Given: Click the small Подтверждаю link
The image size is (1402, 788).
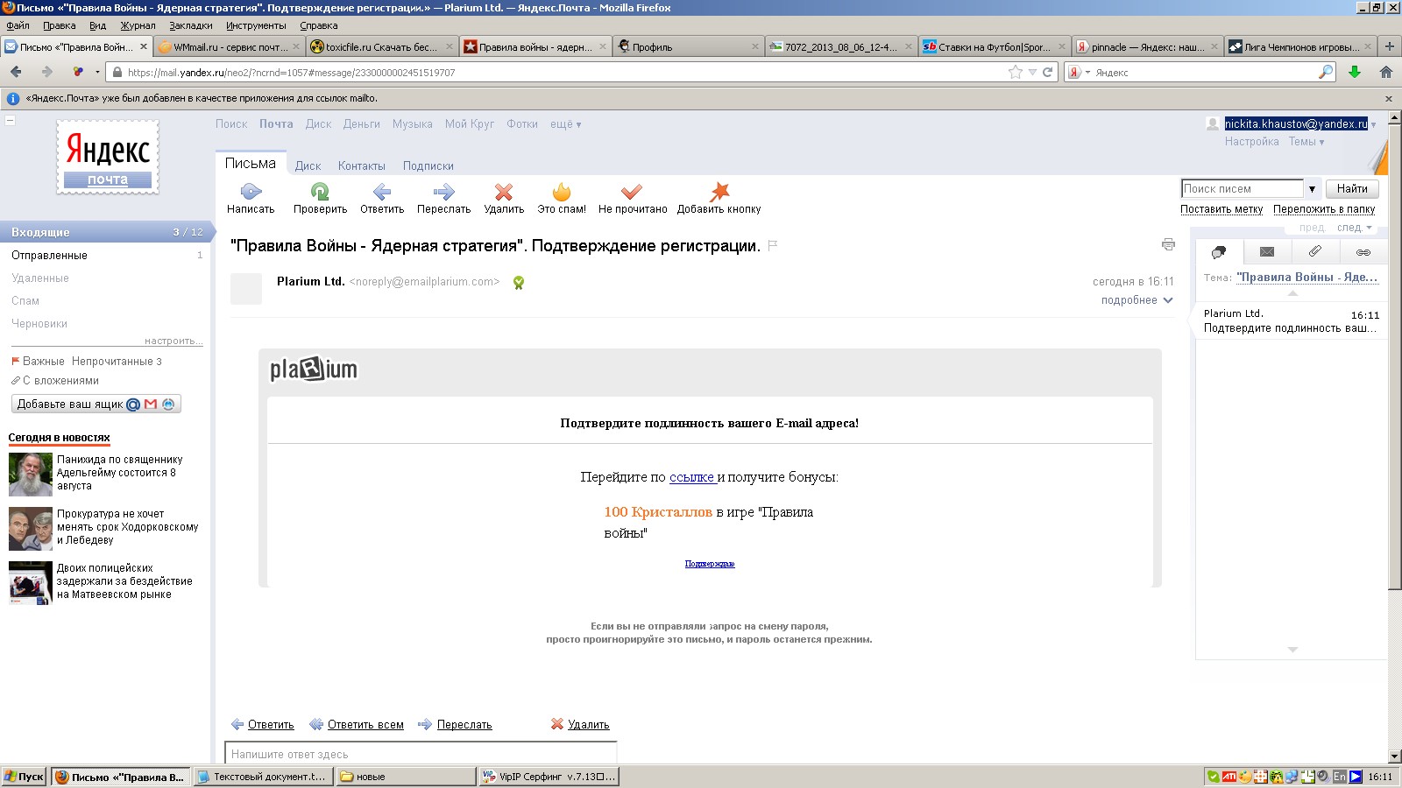Looking at the screenshot, I should [710, 564].
